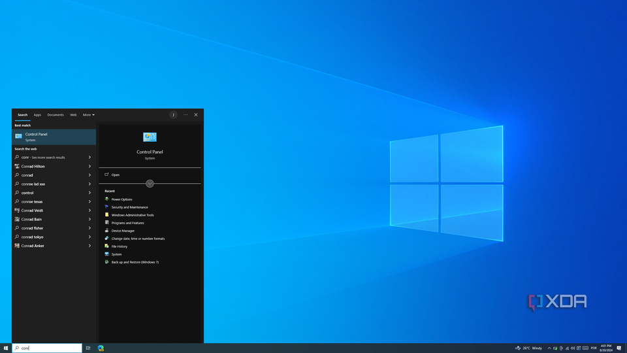627x353 pixels.
Task: Click the account avatar J in search header
Action: pos(173,115)
